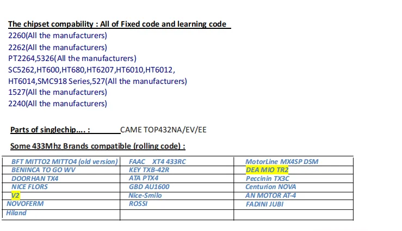Click the yellow highlighted V2 cell
This screenshot has height=231, width=402.
(x=15, y=195)
